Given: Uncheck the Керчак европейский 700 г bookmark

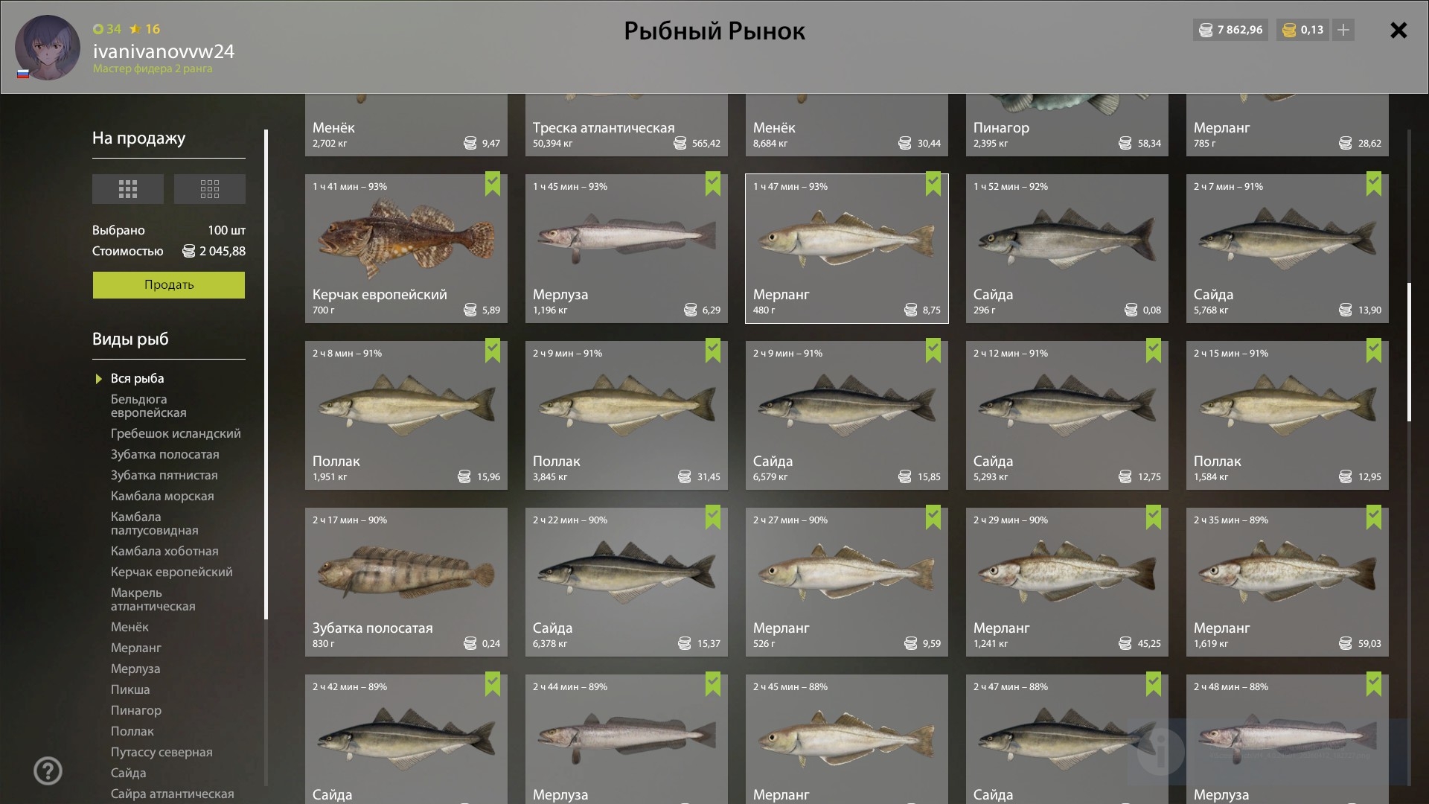Looking at the screenshot, I should [x=493, y=184].
